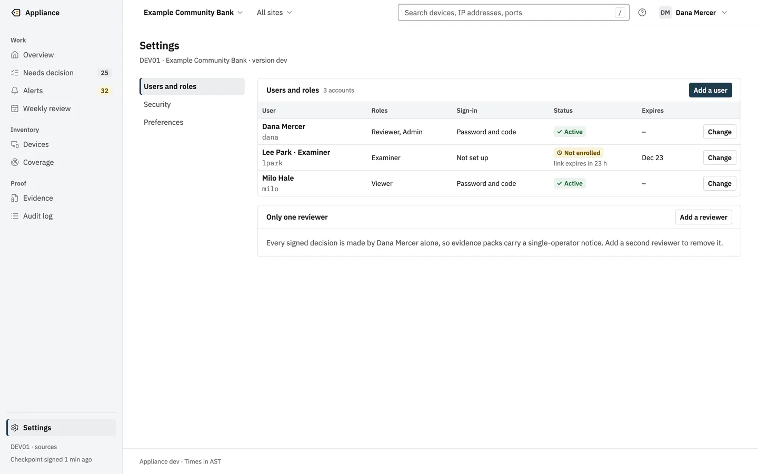This screenshot has height=474, width=758.
Task: Click the Alerts bell icon
Action: [15, 91]
